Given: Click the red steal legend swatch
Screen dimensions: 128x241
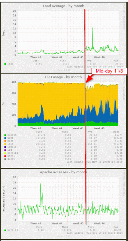Looking at the screenshot, I should point(5,156).
